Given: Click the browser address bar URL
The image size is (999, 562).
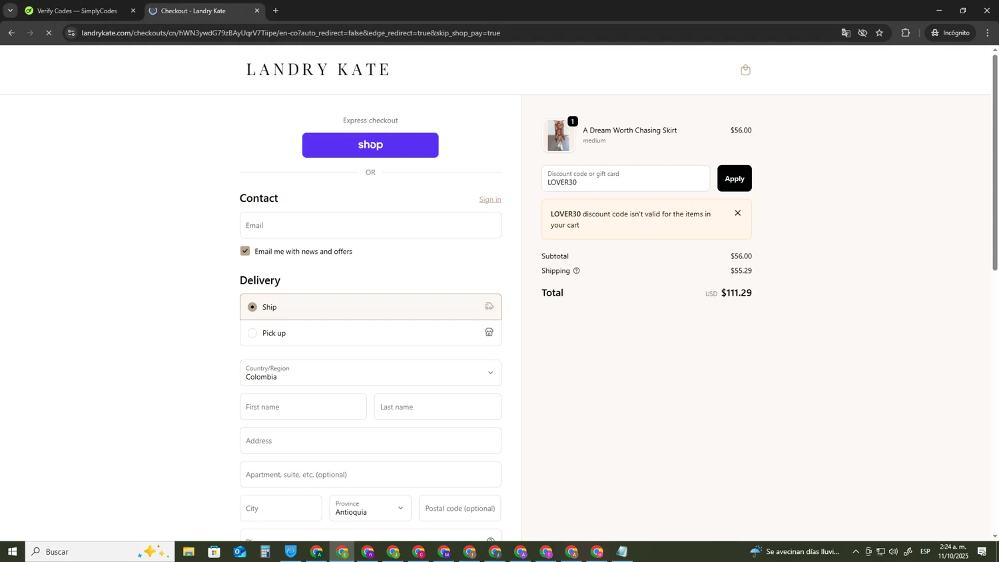Looking at the screenshot, I should click(291, 33).
